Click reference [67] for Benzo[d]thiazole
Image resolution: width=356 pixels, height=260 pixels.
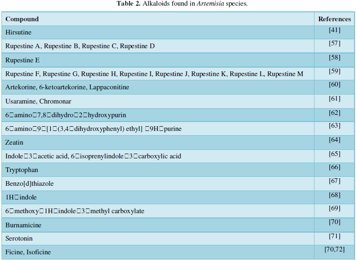click(335, 181)
